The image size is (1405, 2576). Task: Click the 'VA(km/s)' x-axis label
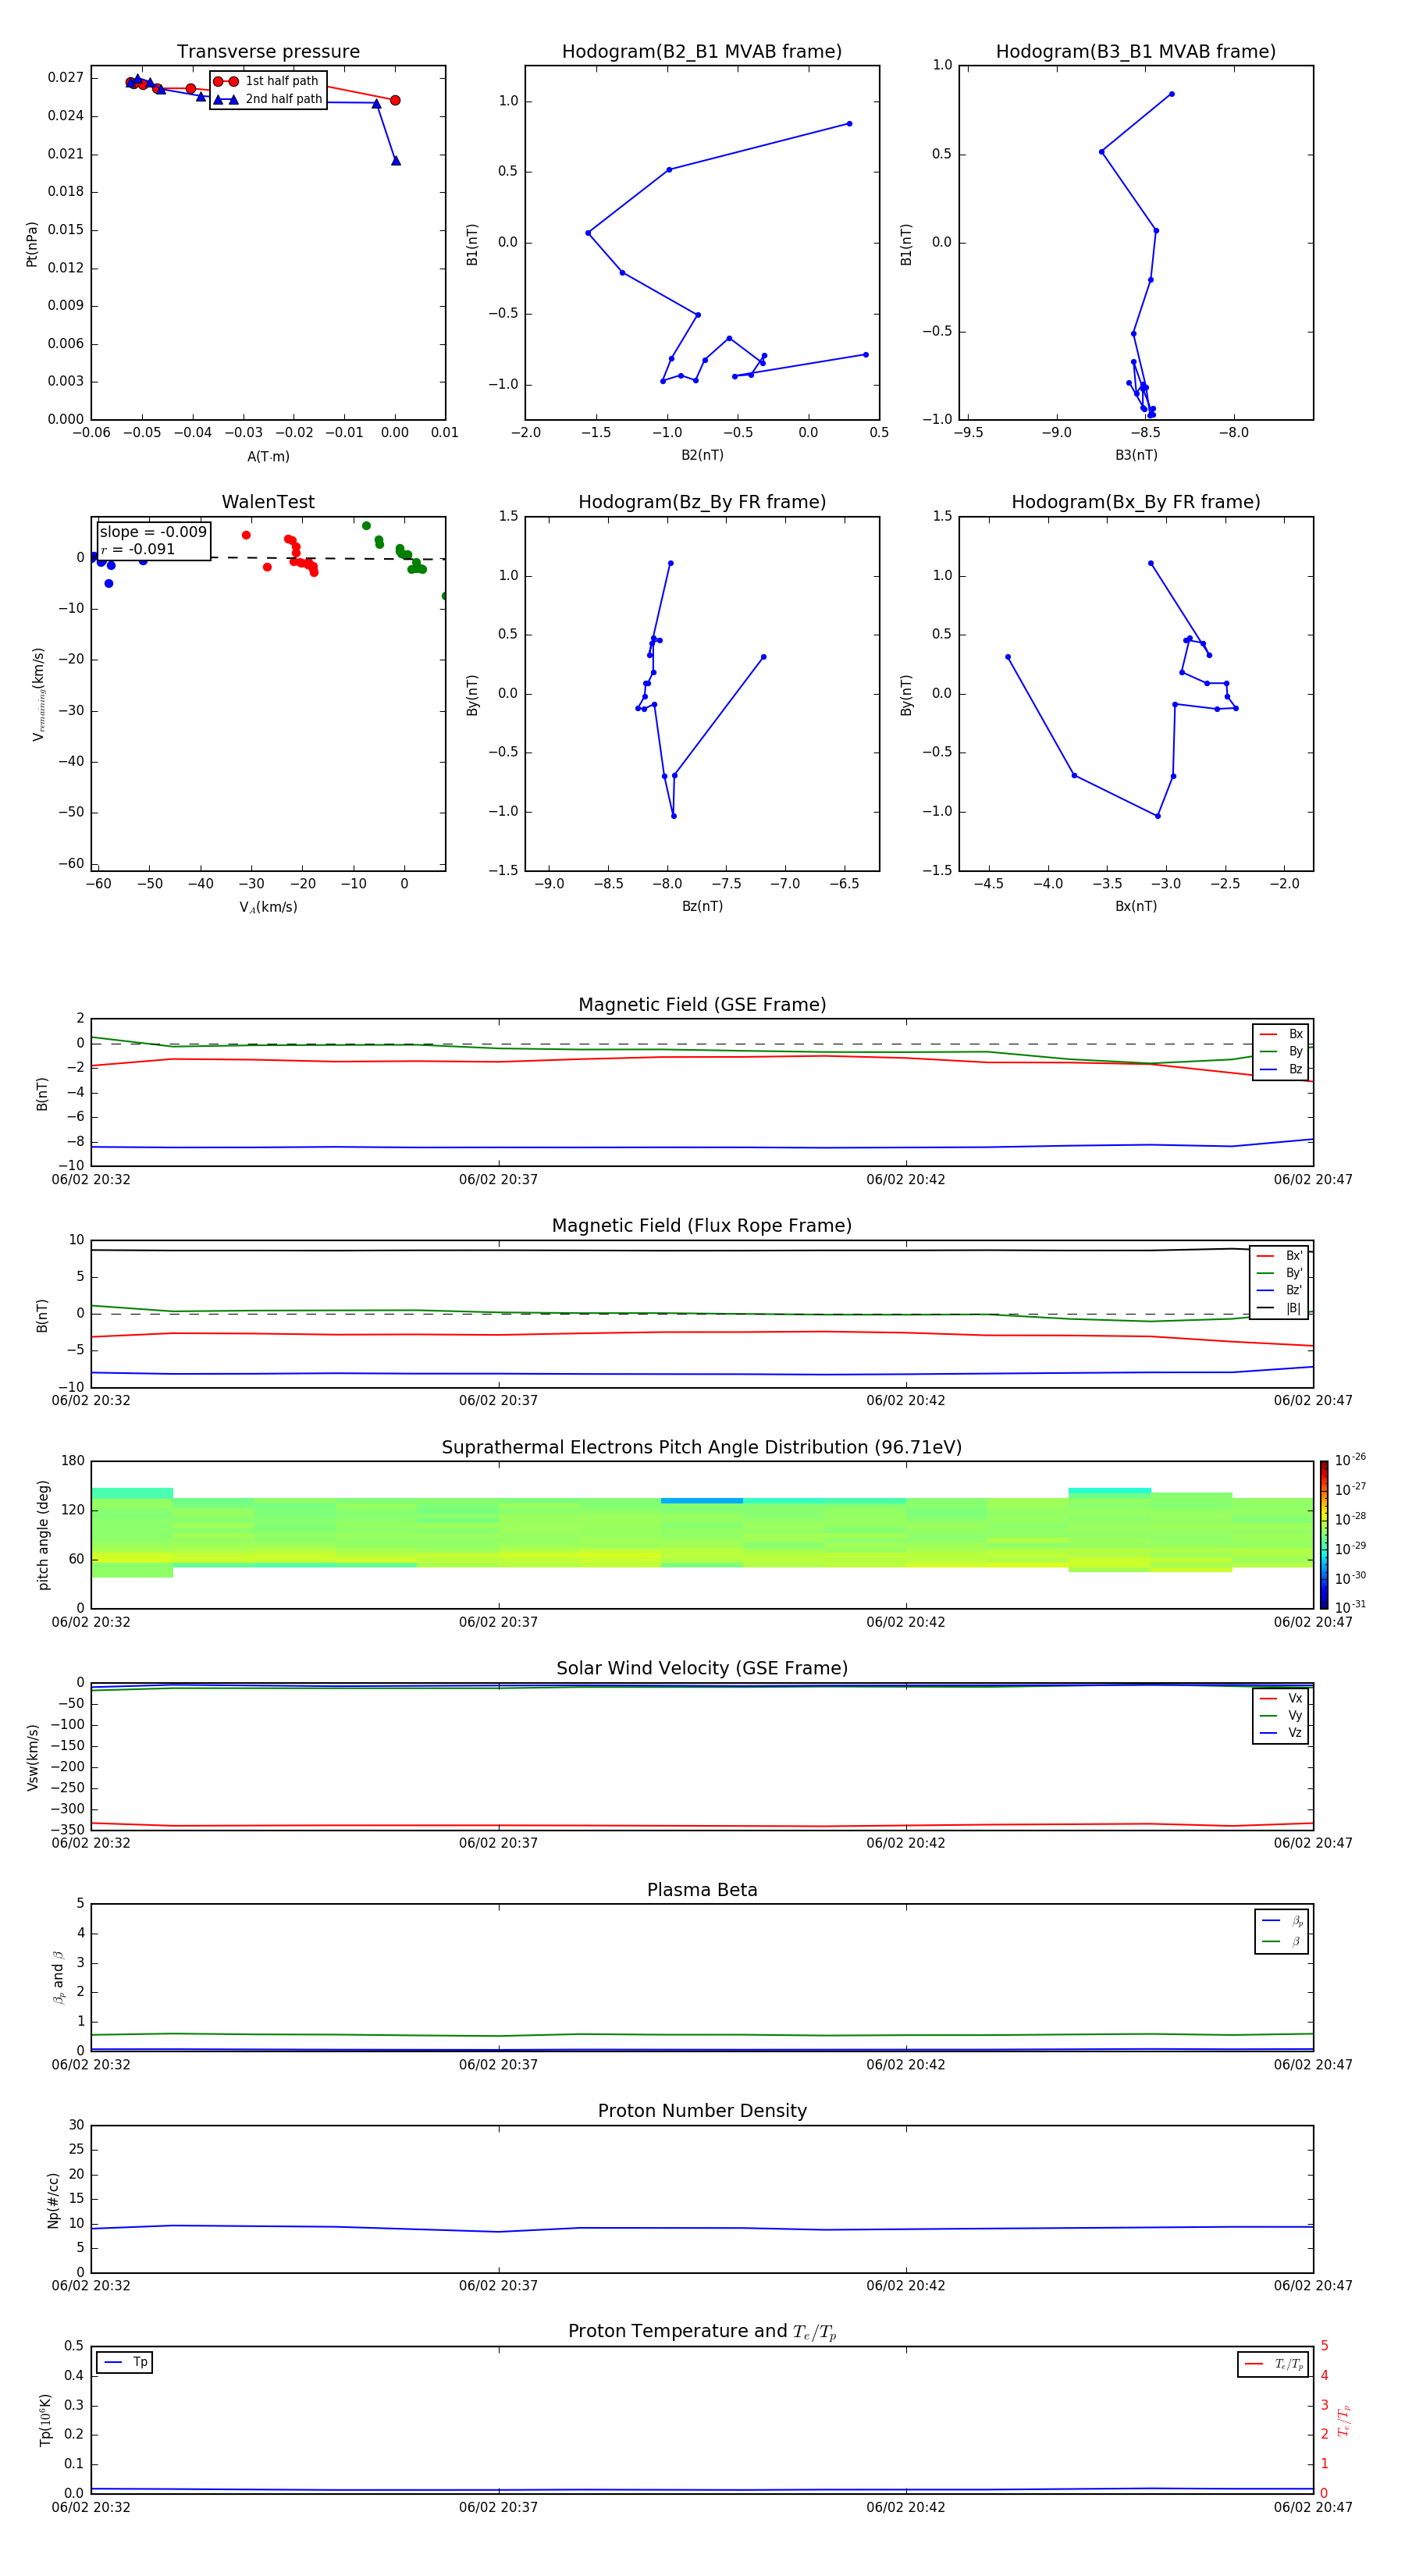(268, 907)
